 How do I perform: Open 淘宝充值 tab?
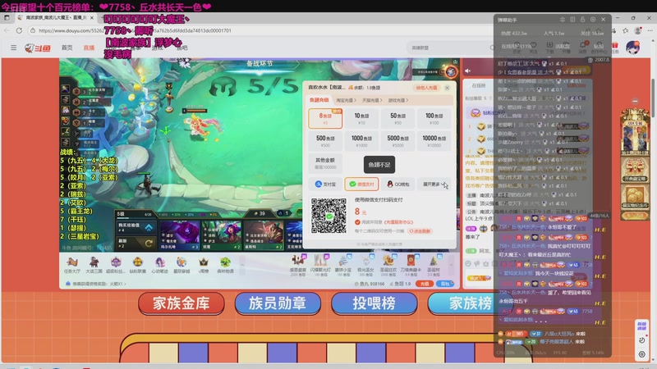[x=346, y=100]
